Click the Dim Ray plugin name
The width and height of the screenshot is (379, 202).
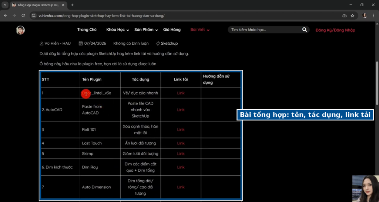coord(90,167)
